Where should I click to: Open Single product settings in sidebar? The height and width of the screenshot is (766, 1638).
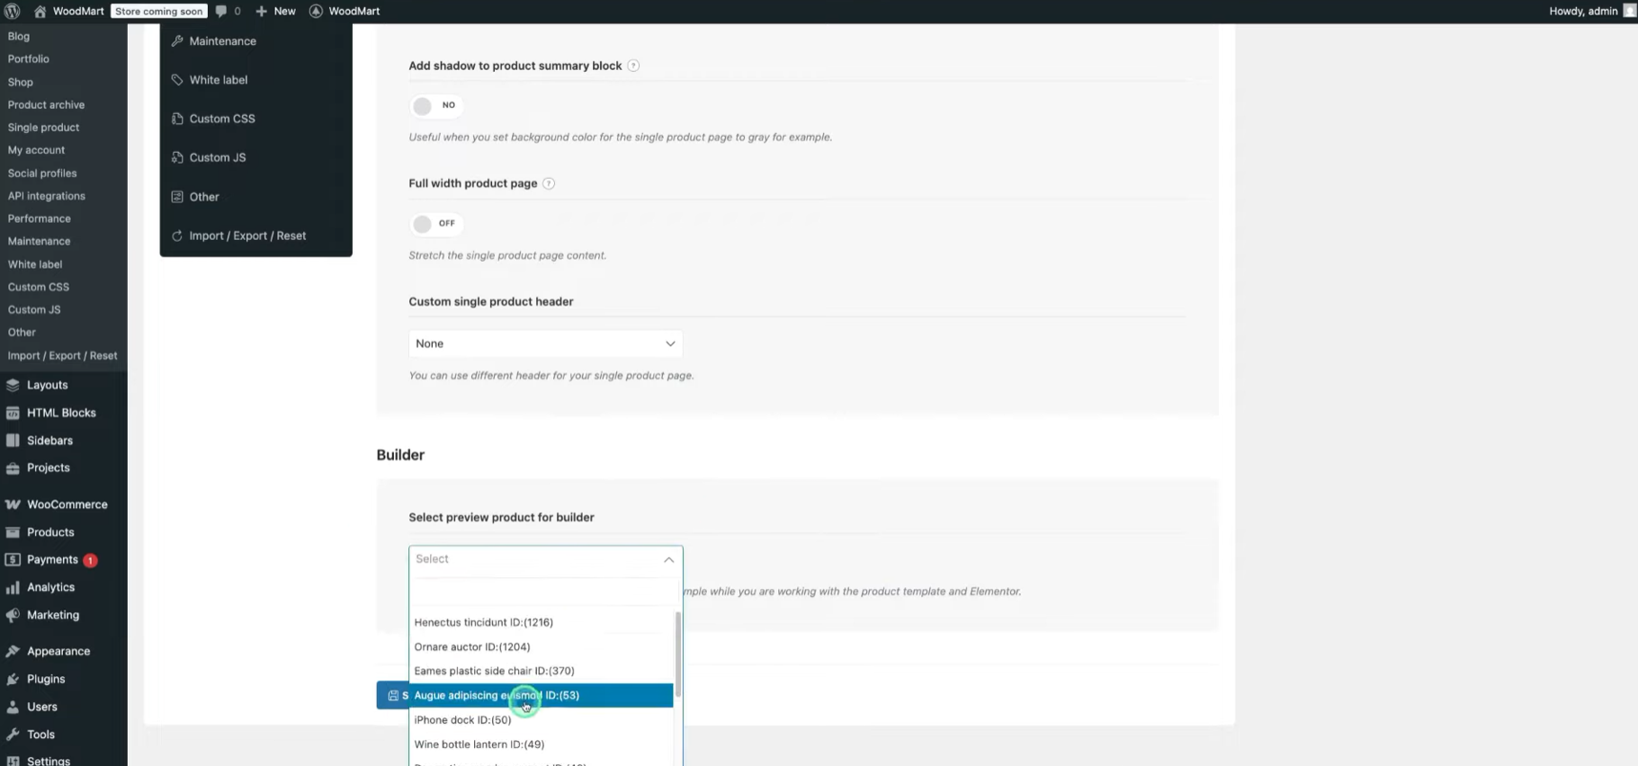[x=43, y=127]
